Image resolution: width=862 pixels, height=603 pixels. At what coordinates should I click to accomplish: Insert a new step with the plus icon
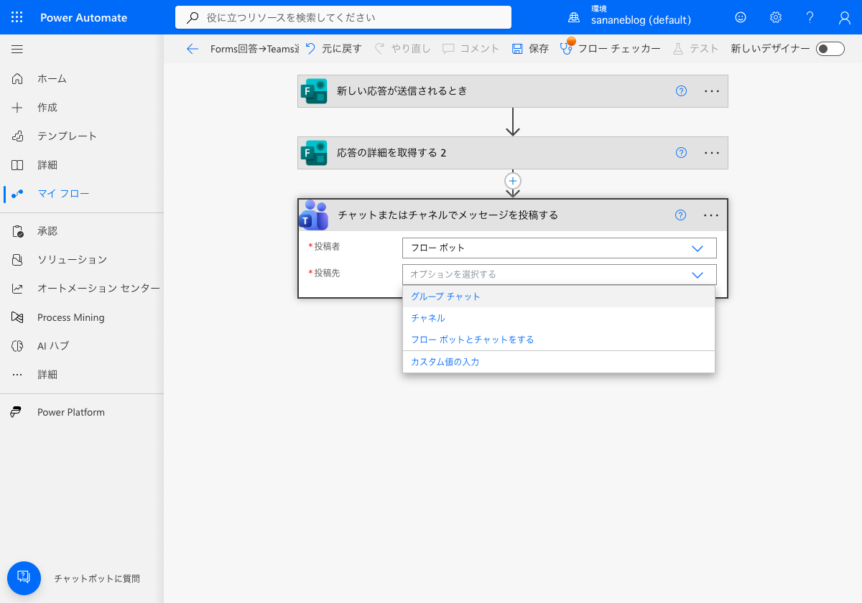pos(513,180)
